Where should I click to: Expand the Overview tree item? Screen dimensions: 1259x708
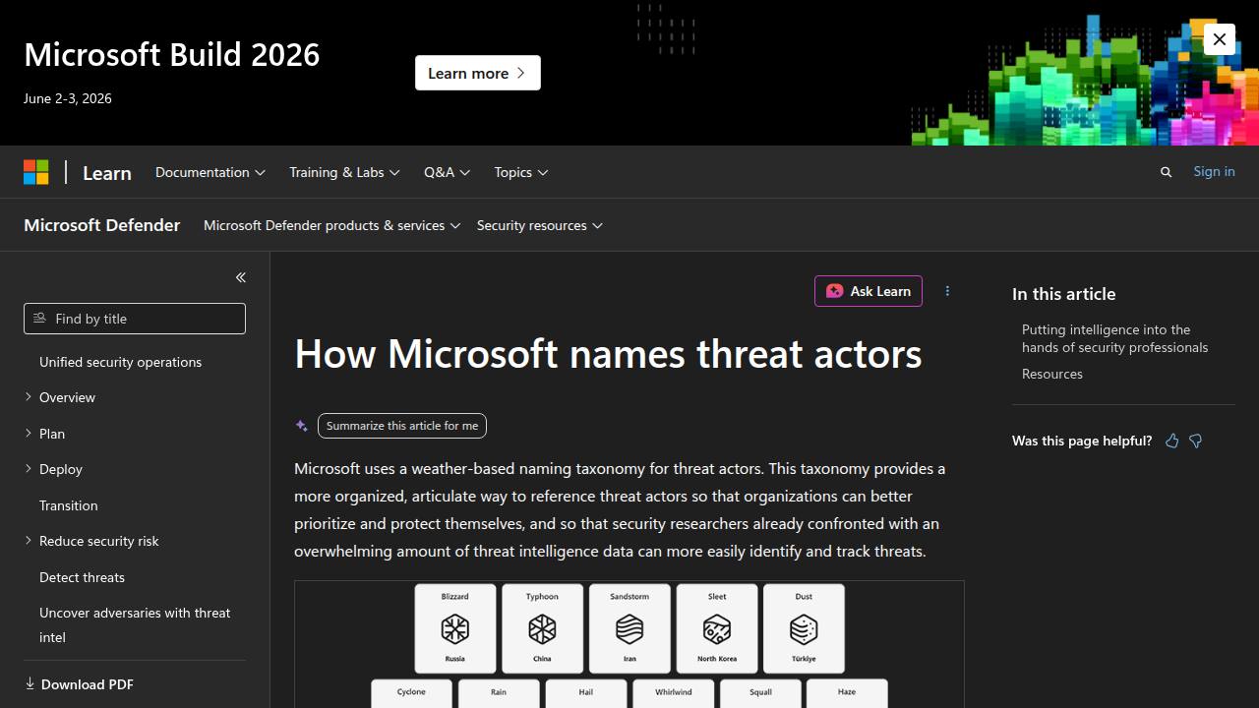[29, 397]
